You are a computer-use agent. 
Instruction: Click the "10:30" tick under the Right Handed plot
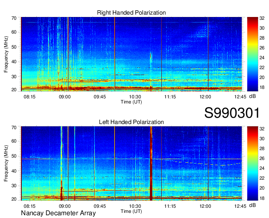tap(135, 97)
